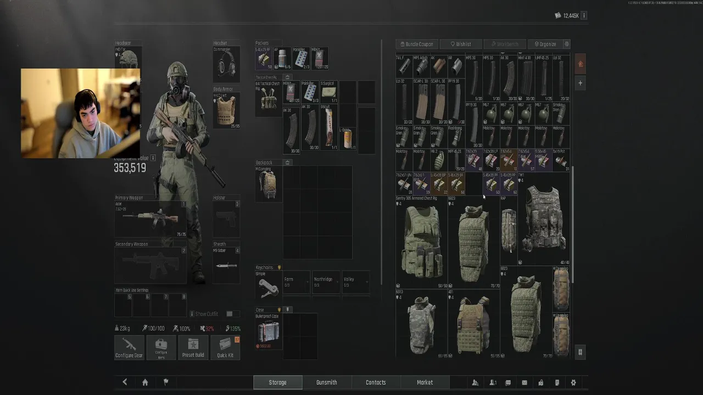Screen dimensions: 703x395
Task: Select the TM1 armored vest in storage
Action: pos(543,219)
